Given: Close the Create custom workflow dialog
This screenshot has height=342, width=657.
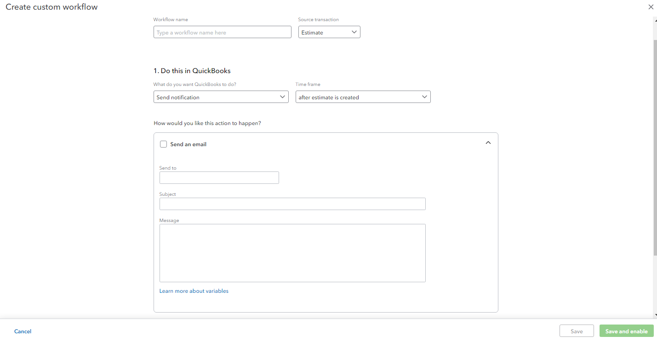Looking at the screenshot, I should (651, 7).
